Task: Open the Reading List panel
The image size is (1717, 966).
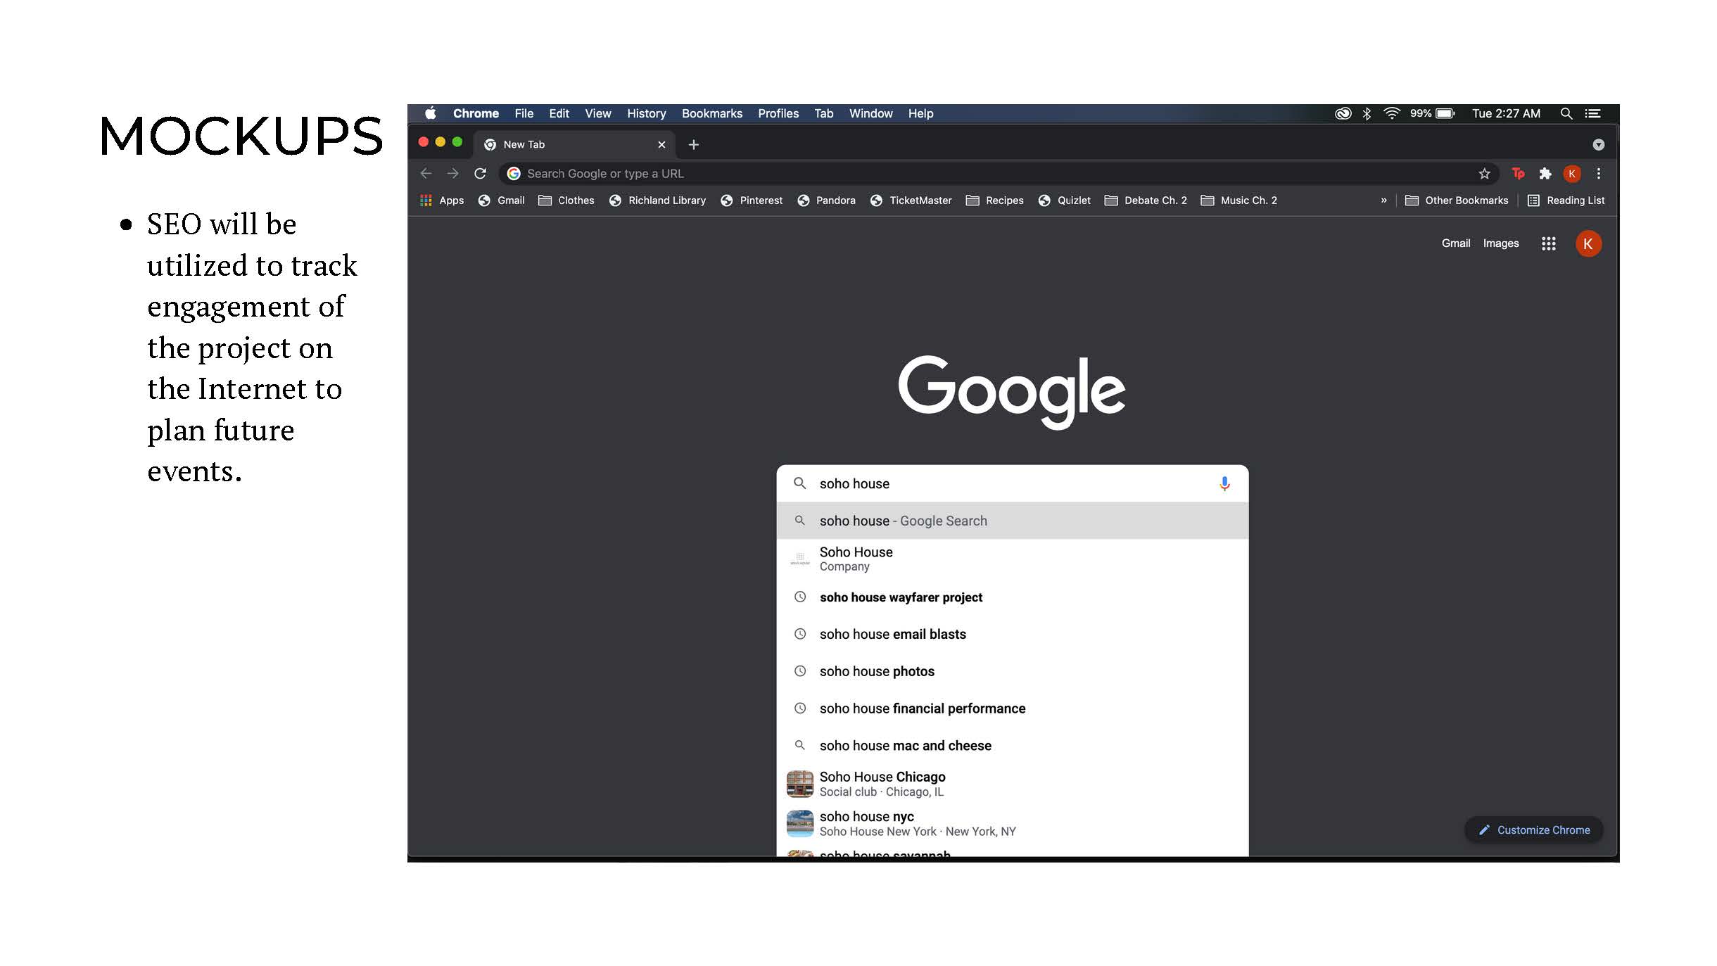Action: point(1566,201)
